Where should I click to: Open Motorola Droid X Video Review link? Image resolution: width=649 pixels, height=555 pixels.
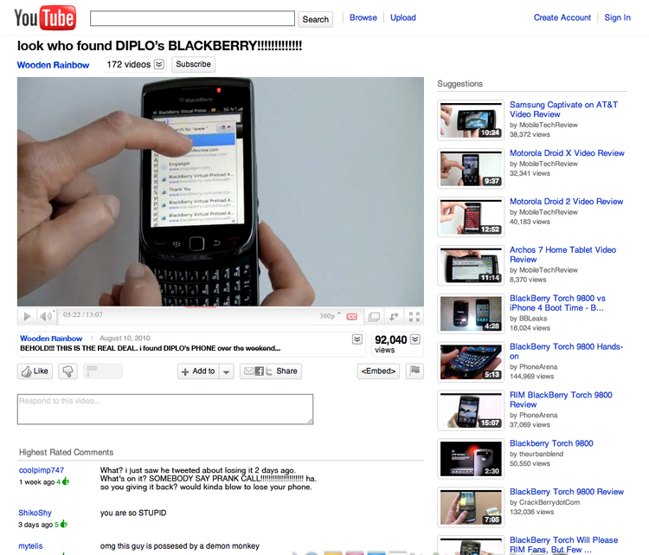click(567, 153)
